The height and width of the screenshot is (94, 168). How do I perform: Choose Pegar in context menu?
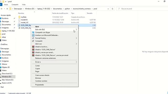pos(37,72)
